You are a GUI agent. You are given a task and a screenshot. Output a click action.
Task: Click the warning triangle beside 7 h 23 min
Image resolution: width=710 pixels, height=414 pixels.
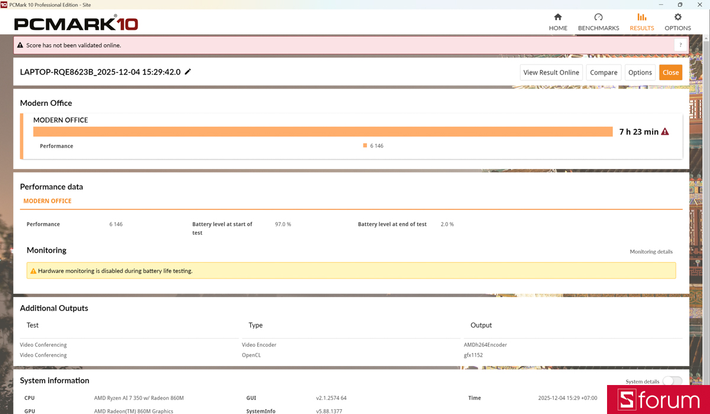665,131
